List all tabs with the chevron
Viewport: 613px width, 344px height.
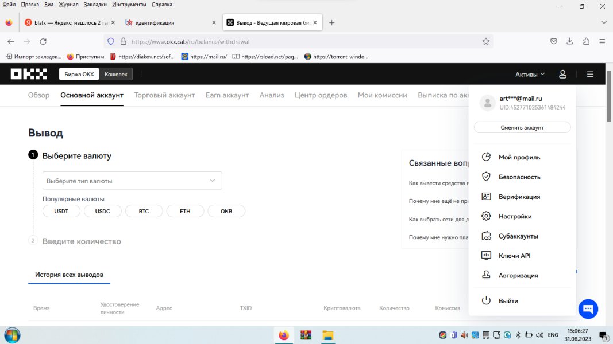point(604,22)
